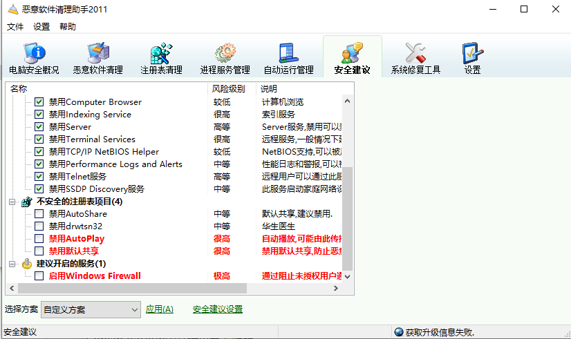The width and height of the screenshot is (571, 339).
Task: Open the 文件 menu
Action: pyautogui.click(x=15, y=26)
